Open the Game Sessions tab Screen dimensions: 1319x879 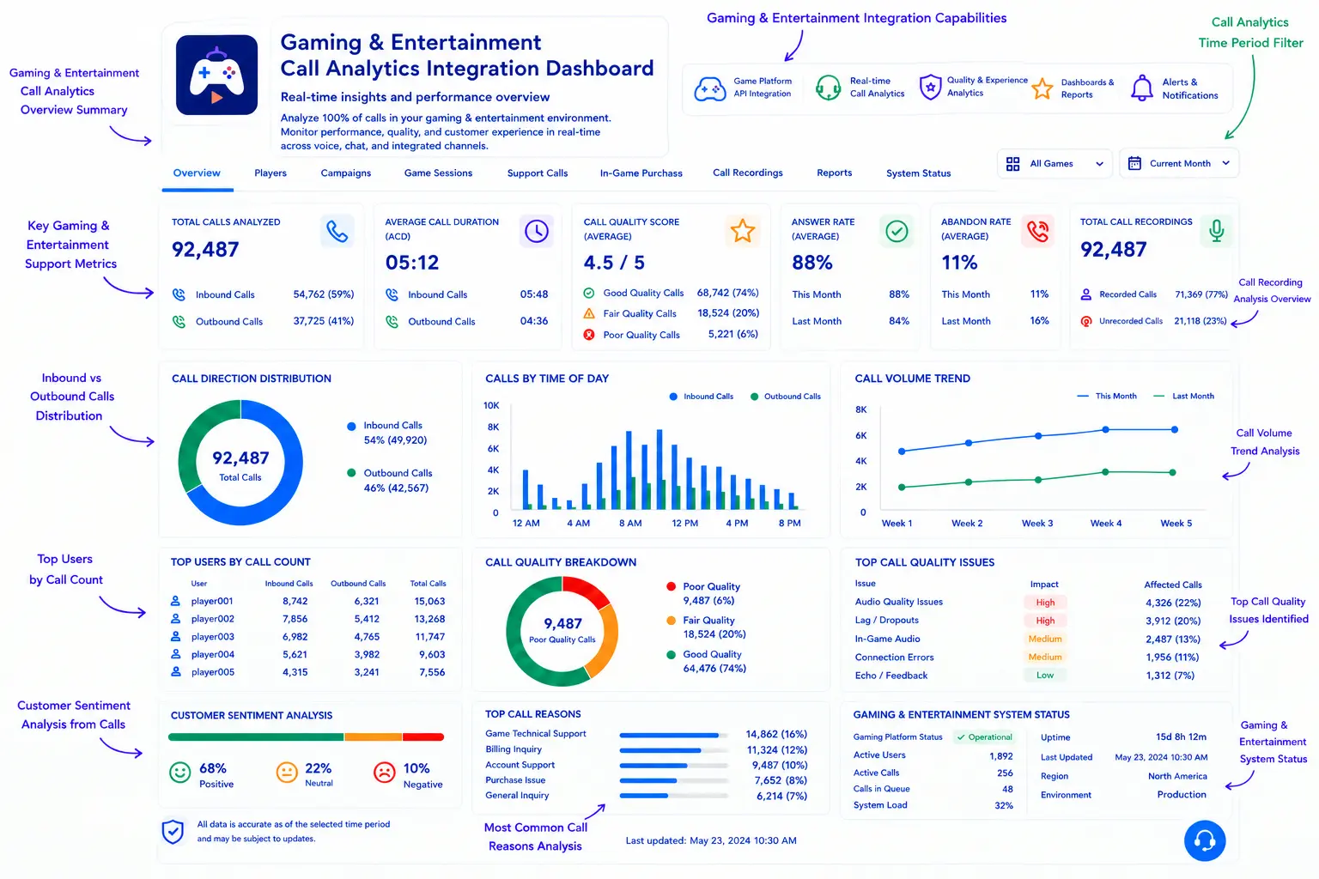[x=438, y=173]
